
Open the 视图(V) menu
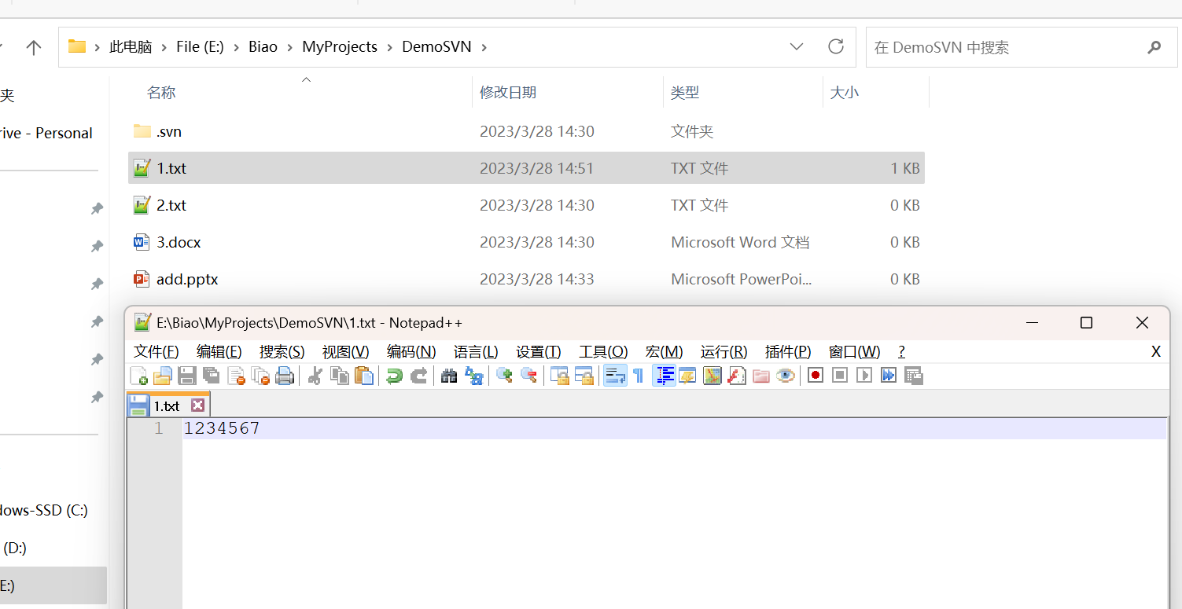pyautogui.click(x=346, y=351)
